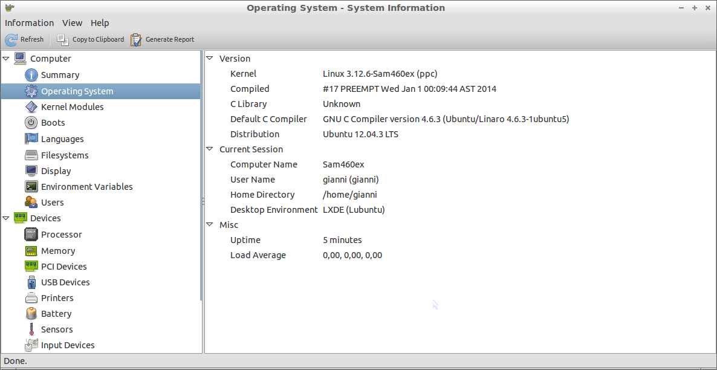Select the Environment Variables tree item
This screenshot has height=370, width=717.
(x=86, y=187)
